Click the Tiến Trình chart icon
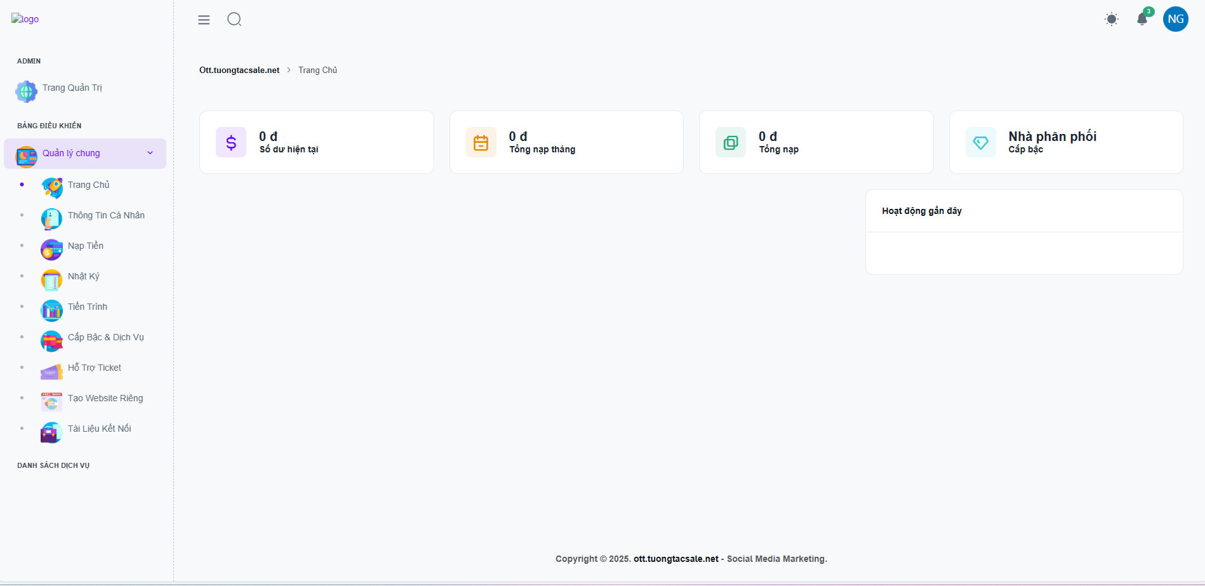The height and width of the screenshot is (586, 1205). [x=51, y=310]
